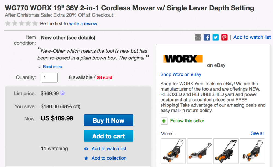The height and width of the screenshot is (167, 273).
Task: Share listing on Twitter icon
Action: 216,38
